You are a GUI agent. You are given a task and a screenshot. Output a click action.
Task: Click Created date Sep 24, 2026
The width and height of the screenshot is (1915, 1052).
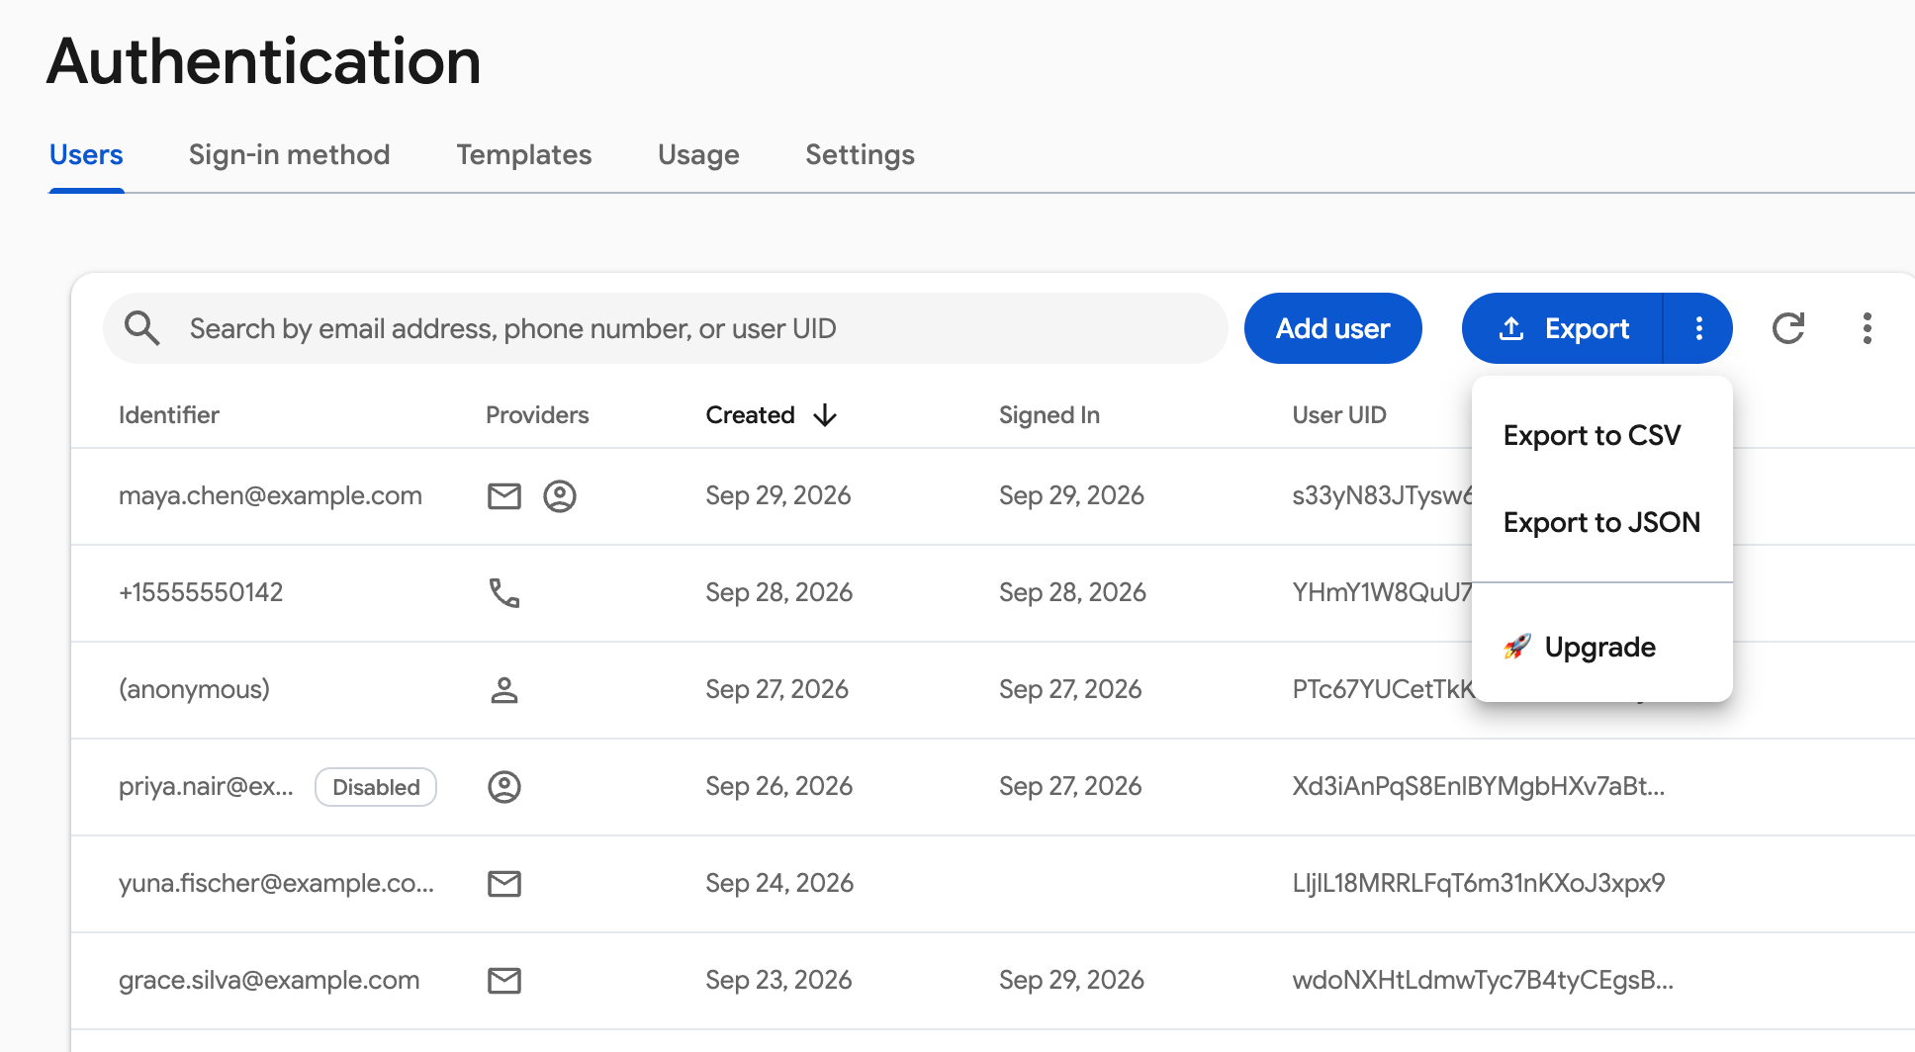pos(779,883)
